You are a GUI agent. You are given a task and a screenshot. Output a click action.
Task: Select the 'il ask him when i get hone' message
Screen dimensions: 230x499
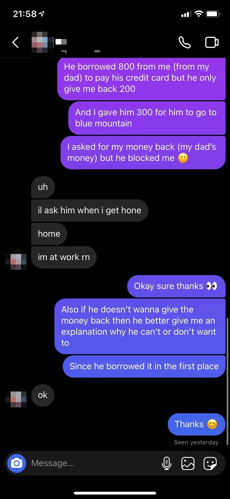(x=89, y=210)
